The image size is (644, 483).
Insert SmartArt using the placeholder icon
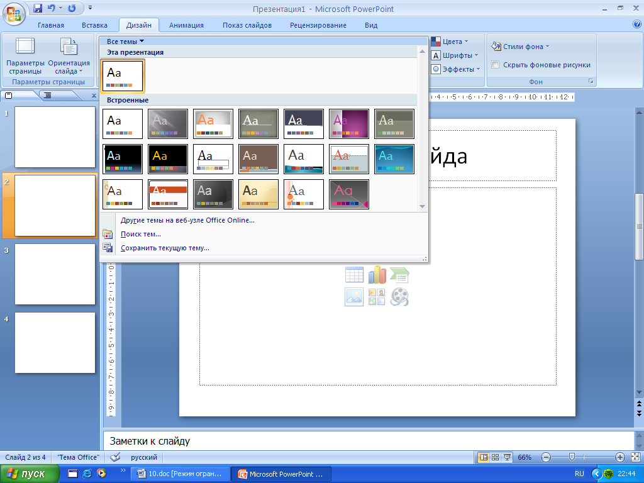point(399,275)
